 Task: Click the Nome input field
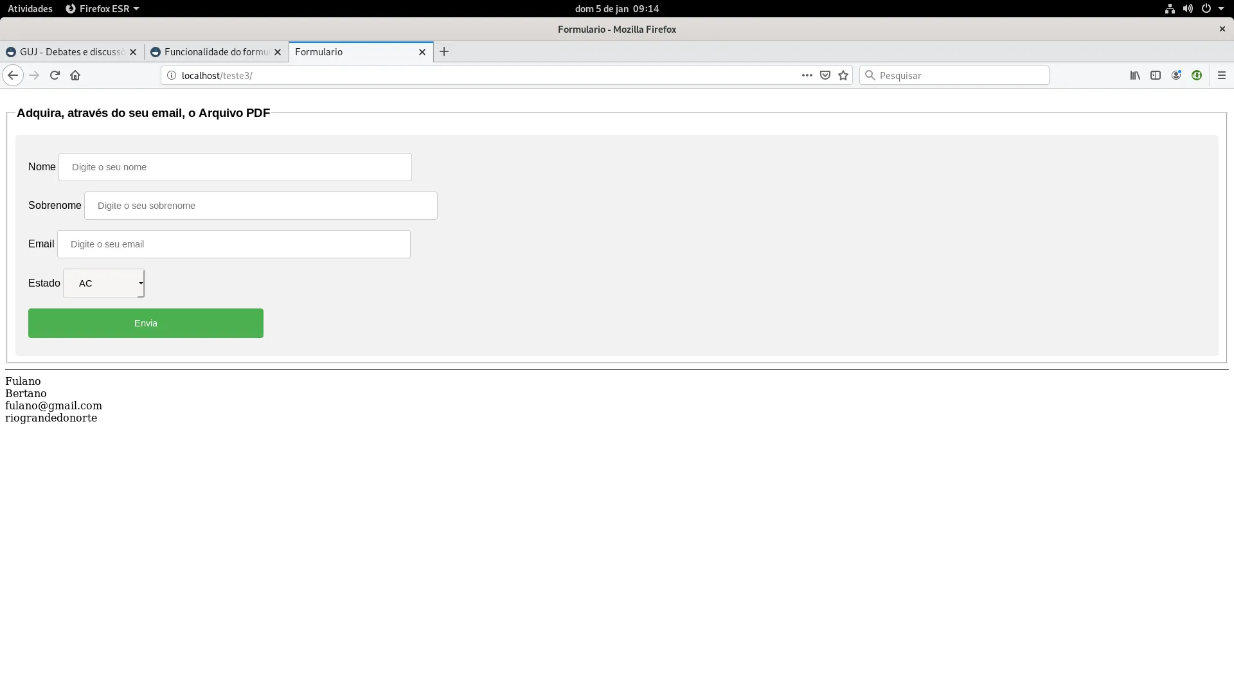[235, 167]
